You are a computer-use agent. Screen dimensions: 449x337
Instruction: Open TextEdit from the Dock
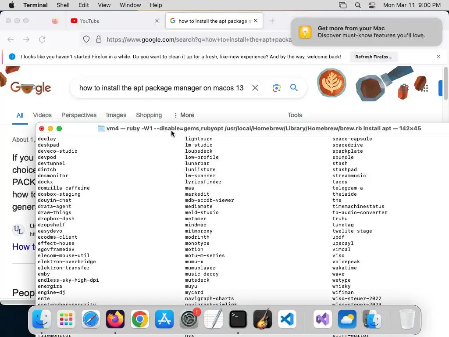coord(214,319)
